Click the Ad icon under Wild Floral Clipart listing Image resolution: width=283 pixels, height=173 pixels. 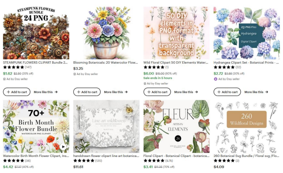(145, 84)
